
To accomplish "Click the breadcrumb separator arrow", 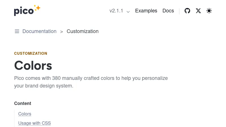I will [62, 32].
